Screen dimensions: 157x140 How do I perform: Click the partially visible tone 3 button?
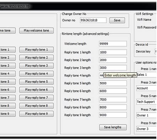click(7, 66)
